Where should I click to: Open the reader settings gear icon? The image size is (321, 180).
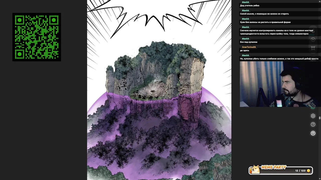click(313, 116)
